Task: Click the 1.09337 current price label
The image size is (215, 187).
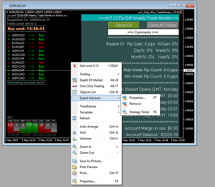Action: [x=189, y=71]
